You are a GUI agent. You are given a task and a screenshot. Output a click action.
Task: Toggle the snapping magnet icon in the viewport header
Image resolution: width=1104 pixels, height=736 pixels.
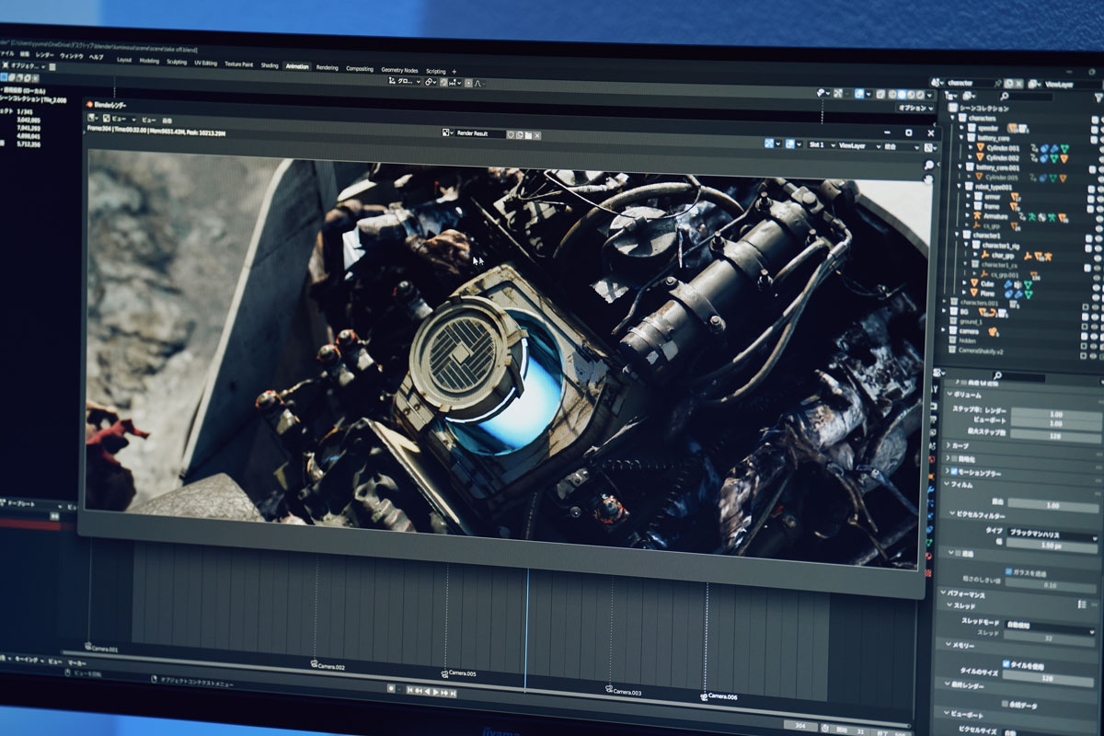[x=443, y=82]
